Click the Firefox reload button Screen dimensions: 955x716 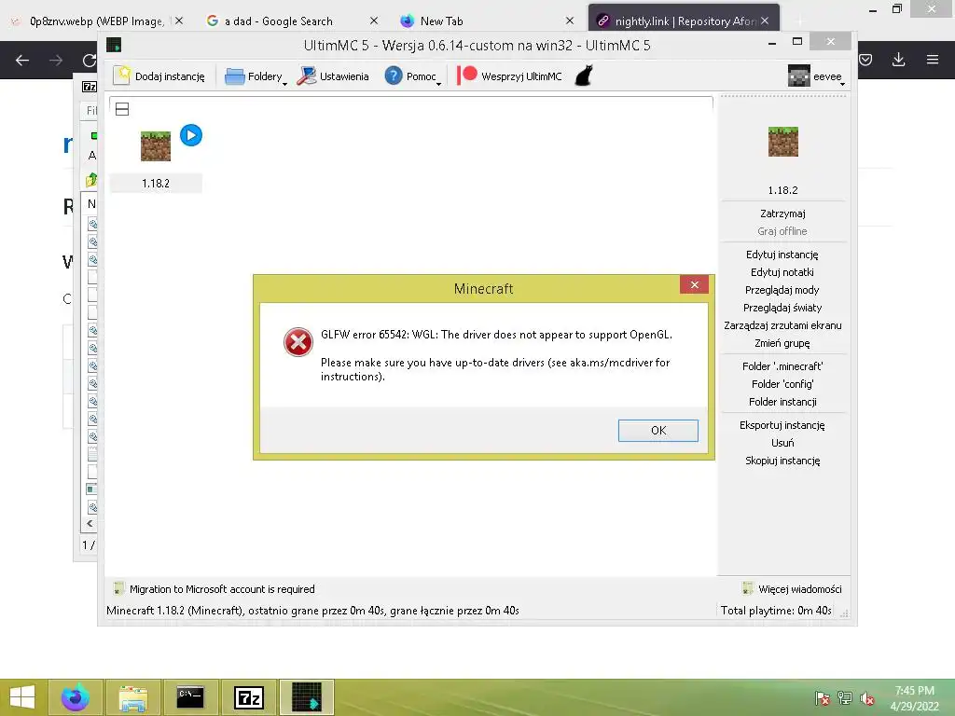pos(89,61)
